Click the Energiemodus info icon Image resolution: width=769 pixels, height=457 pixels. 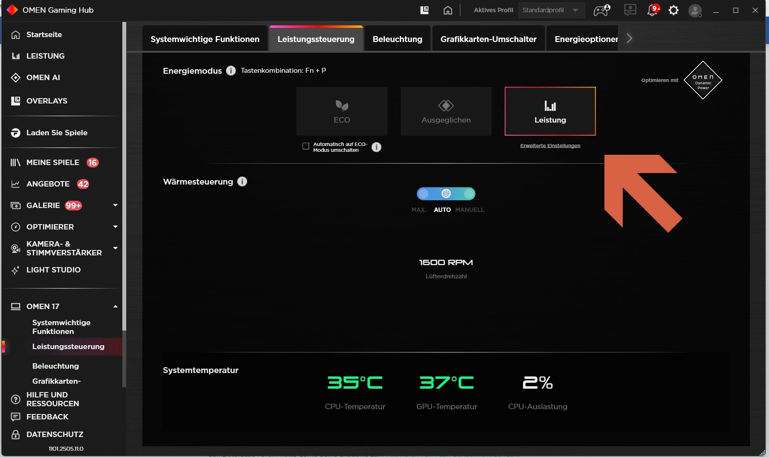tap(231, 71)
